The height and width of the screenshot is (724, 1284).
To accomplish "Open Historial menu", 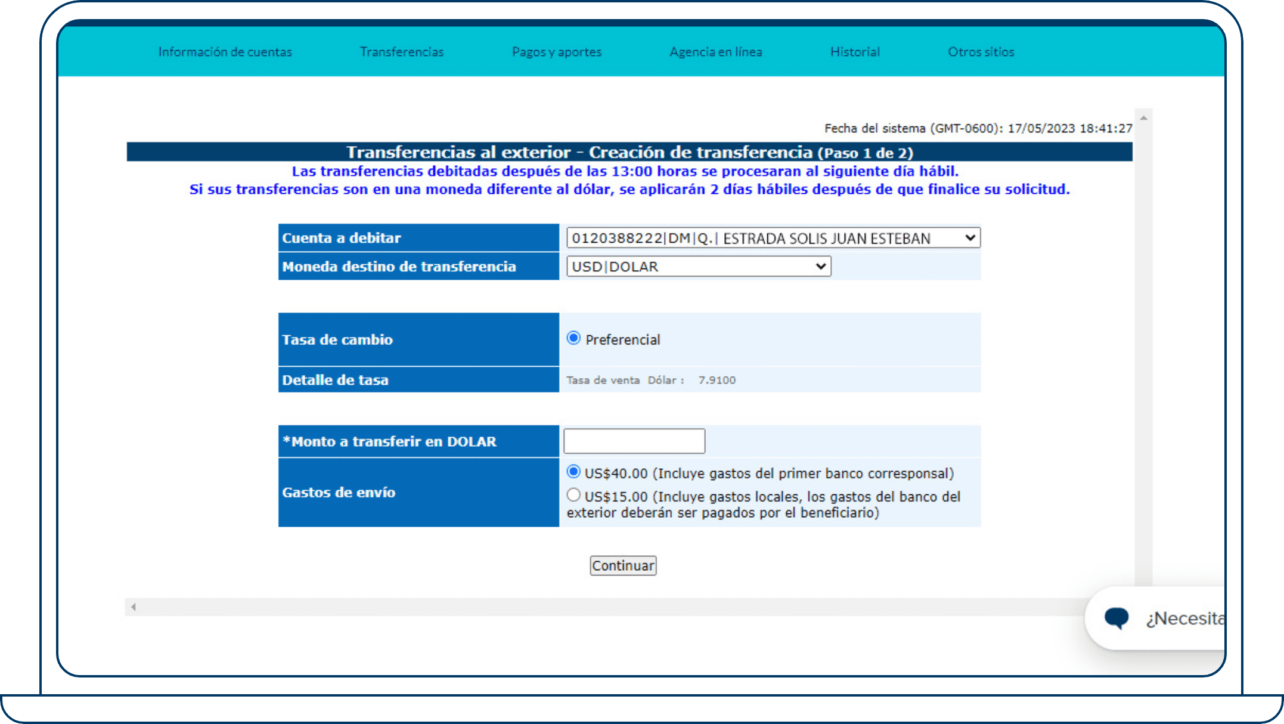I will (855, 52).
